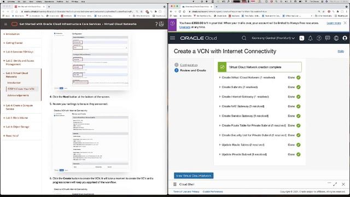Open Getting Started in lab sidebar
This screenshot has height=197, width=350.
coord(14,43)
